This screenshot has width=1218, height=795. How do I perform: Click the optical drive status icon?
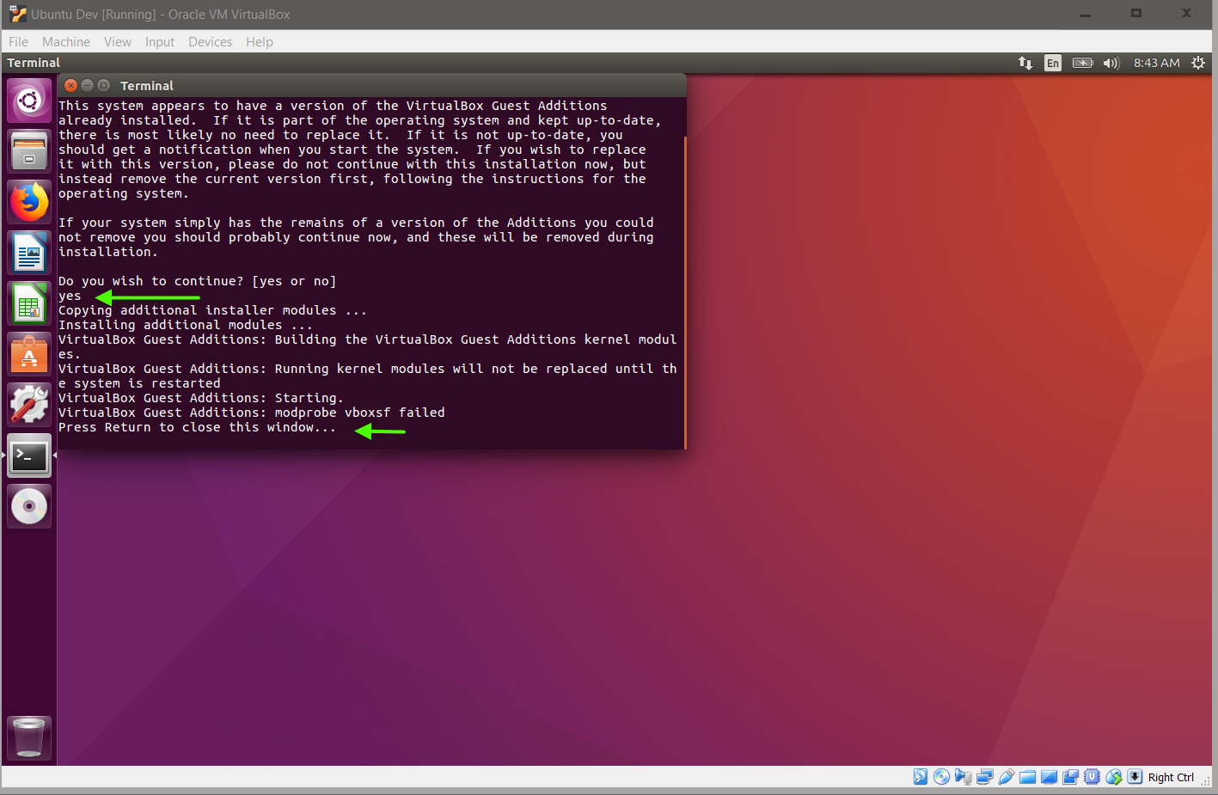point(942,777)
